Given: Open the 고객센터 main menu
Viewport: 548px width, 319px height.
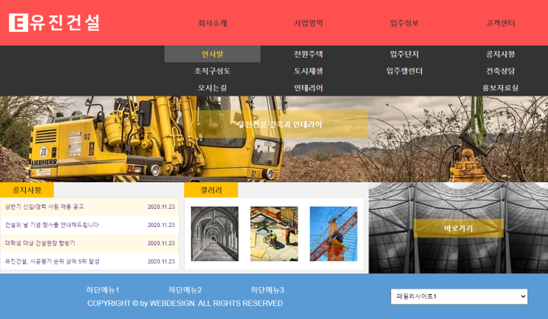Looking at the screenshot, I should [500, 23].
